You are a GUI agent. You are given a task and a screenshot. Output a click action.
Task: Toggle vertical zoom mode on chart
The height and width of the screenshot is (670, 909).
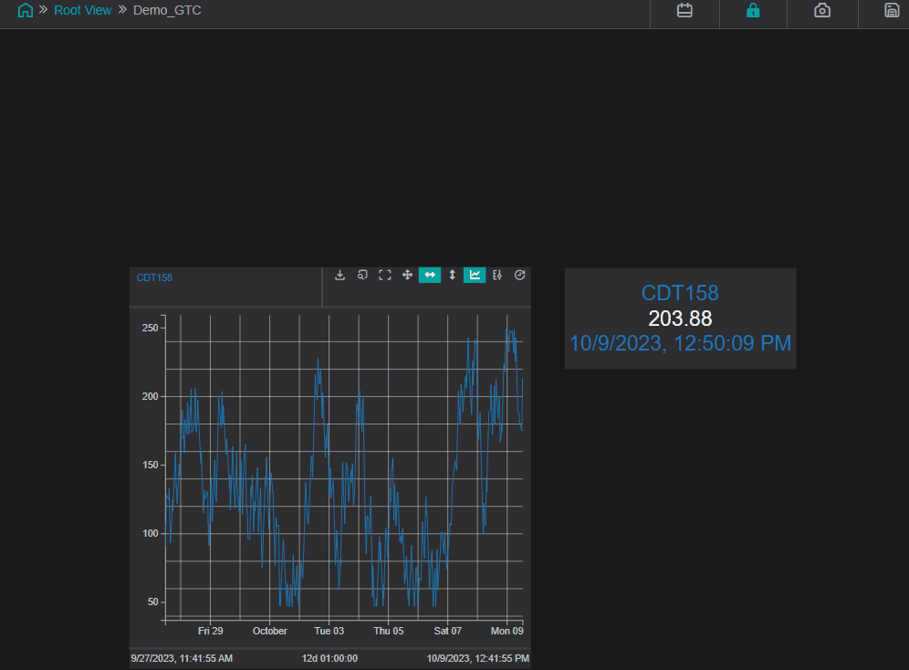click(452, 276)
